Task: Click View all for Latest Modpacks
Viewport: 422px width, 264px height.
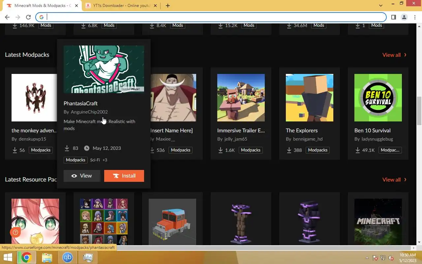Action: click(x=391, y=55)
